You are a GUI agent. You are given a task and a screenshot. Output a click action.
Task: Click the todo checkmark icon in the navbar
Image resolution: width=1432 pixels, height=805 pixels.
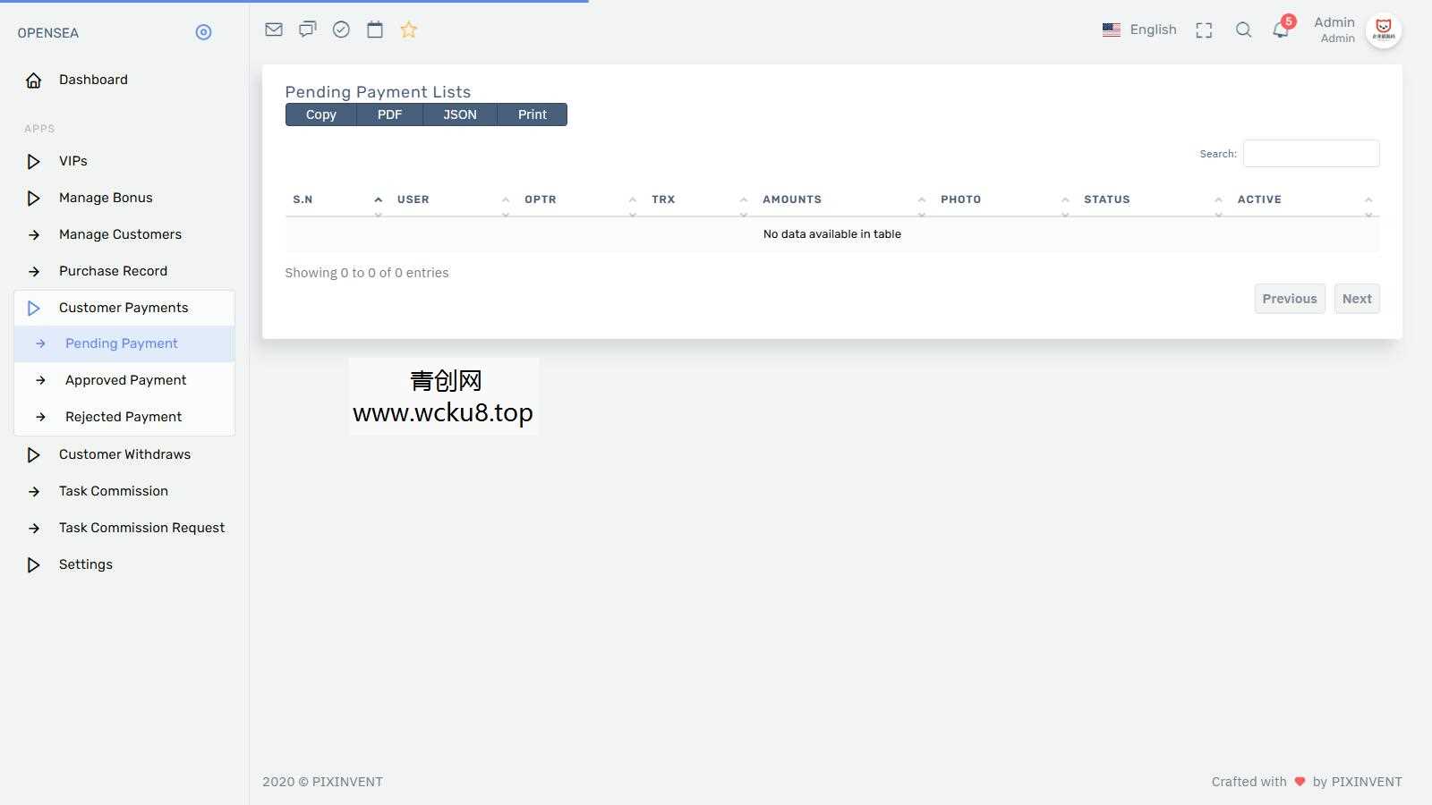(340, 29)
